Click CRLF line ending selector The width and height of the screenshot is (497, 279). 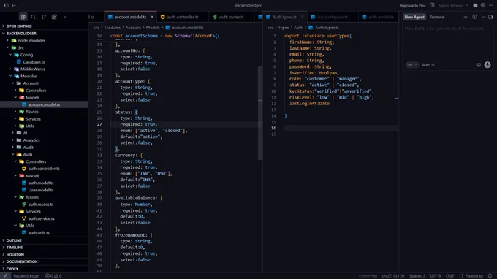click(x=449, y=276)
